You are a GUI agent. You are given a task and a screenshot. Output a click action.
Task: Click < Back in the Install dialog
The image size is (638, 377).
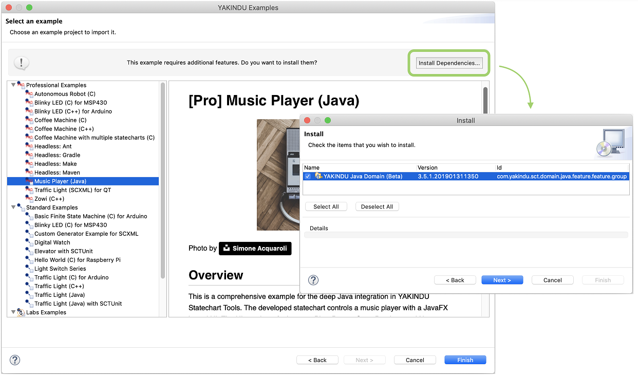[x=455, y=280]
